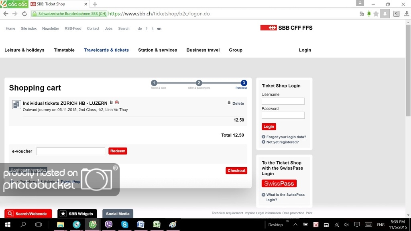The height and width of the screenshot is (231, 411).
Task: Open Skype from the taskbar
Action: tap(124, 225)
